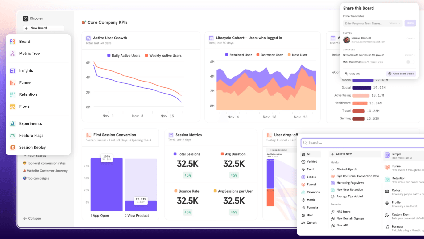Toggle the Feature Flags switch icon

[x=13, y=136]
